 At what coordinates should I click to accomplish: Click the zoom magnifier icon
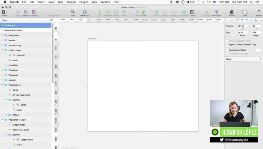(x=73, y=12)
